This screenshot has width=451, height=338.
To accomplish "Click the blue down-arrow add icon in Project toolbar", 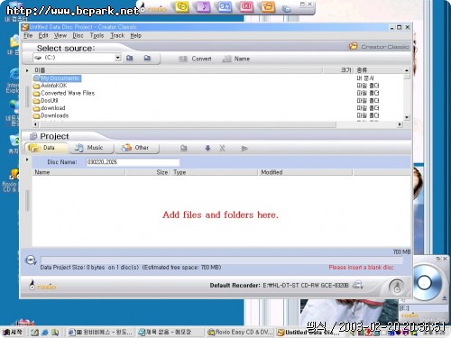I will (x=207, y=148).
